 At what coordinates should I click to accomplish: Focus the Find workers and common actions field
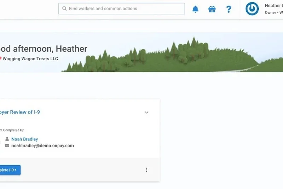tap(124, 9)
